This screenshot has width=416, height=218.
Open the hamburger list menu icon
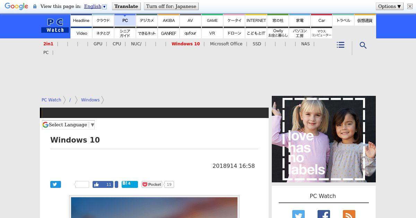(340, 45)
